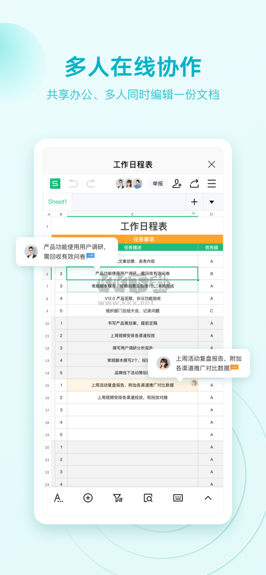Select cell 上周视频安排各渠道投放，和投放对接
Image resolution: width=266 pixels, height=575 pixels.
pyautogui.click(x=132, y=397)
